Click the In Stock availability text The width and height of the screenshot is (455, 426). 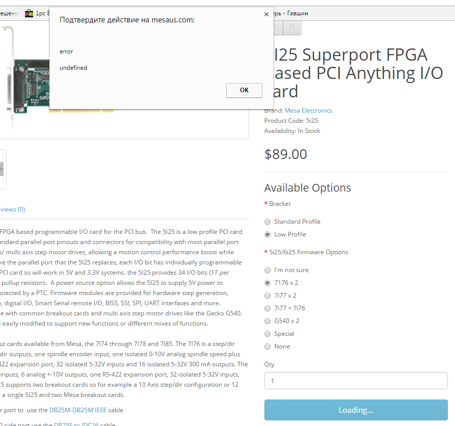309,131
